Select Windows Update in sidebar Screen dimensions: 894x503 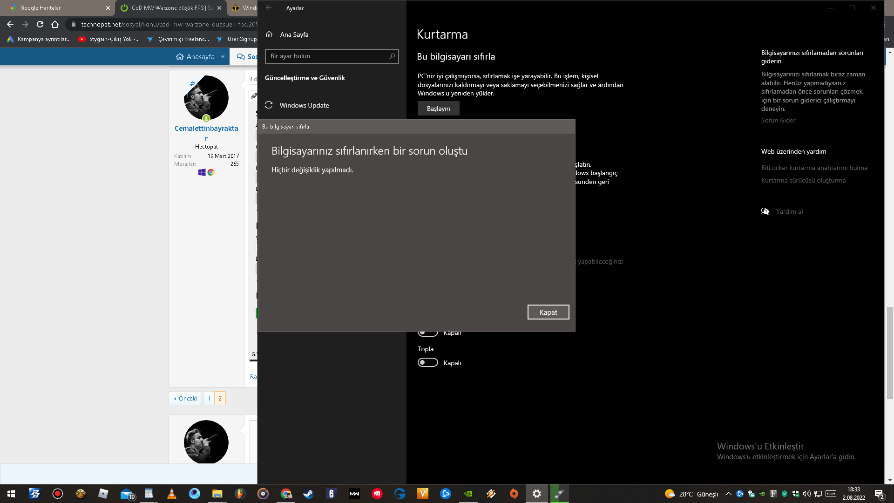tap(304, 105)
